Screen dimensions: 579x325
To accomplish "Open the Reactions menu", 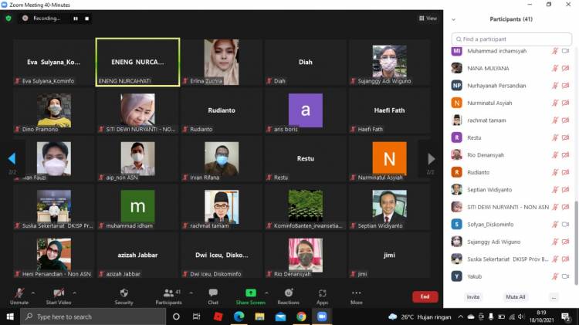I will (288, 293).
